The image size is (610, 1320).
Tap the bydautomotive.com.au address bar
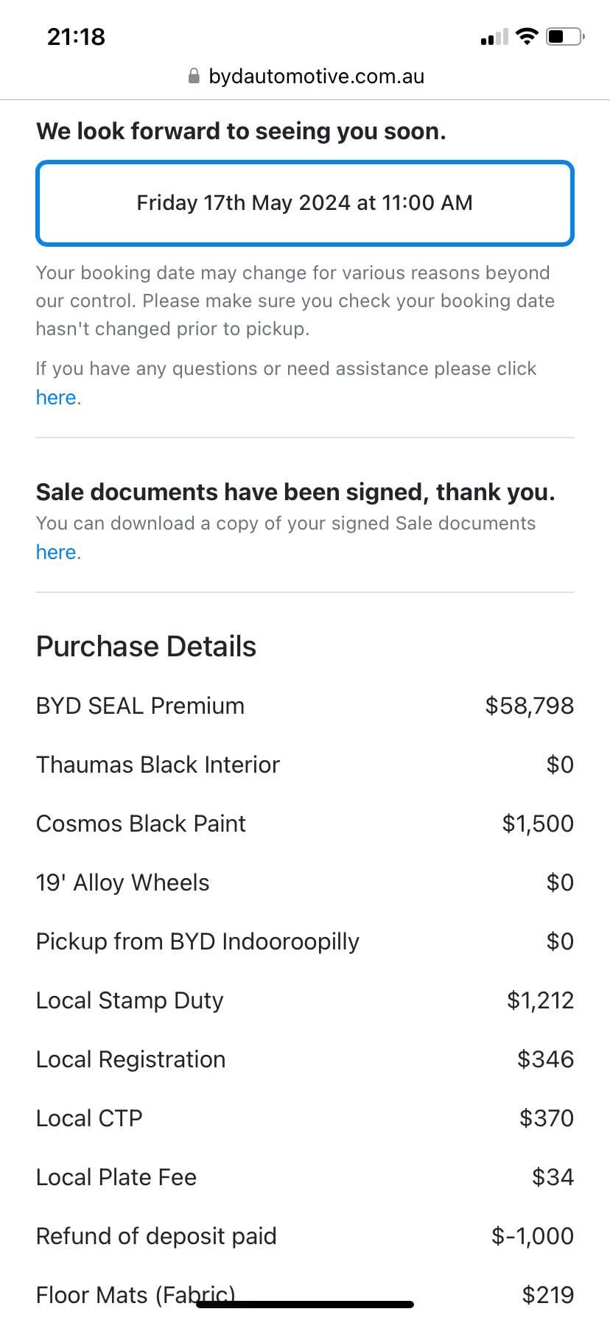(316, 77)
